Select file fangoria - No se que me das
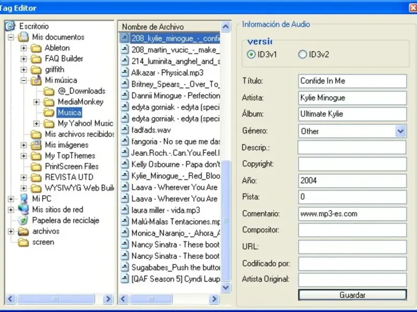Image resolution: width=417 pixels, height=312 pixels. coord(176,141)
